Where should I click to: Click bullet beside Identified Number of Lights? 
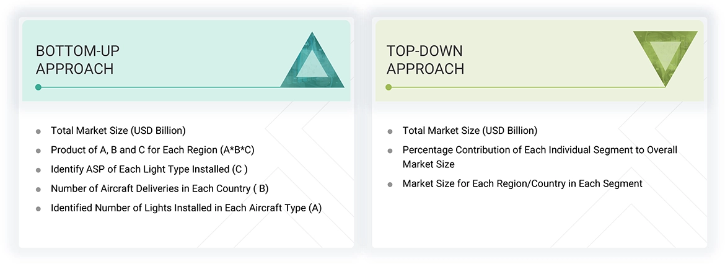(x=38, y=209)
